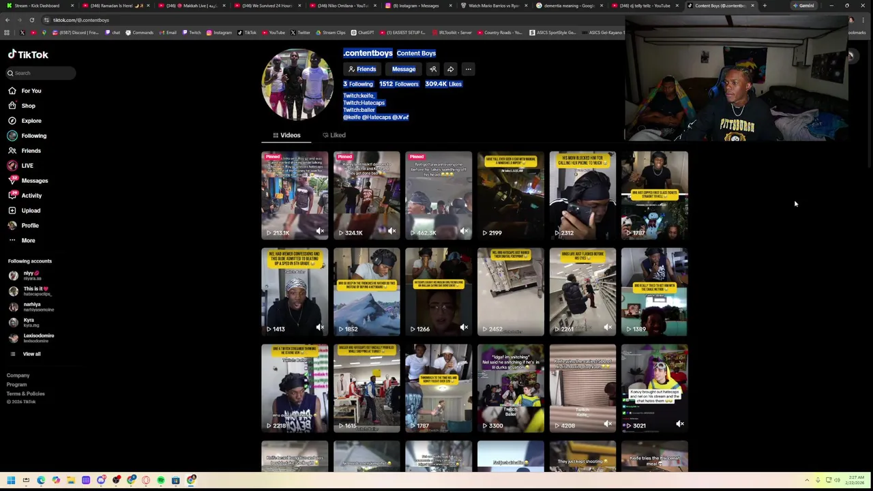873x491 pixels.
Task: Open a new browser tab
Action: click(x=765, y=5)
